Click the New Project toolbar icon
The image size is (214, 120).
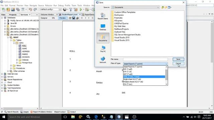tap(8, 10)
